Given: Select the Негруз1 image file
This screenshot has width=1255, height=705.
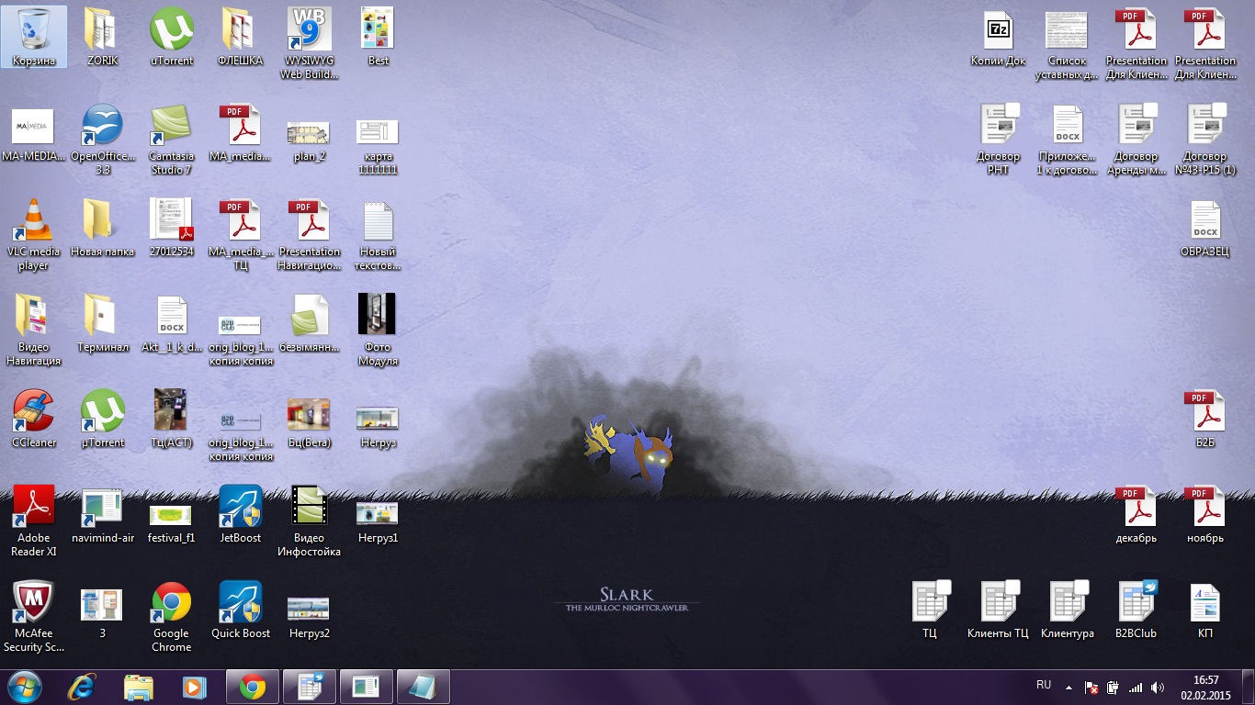Looking at the screenshot, I should click(x=378, y=521).
